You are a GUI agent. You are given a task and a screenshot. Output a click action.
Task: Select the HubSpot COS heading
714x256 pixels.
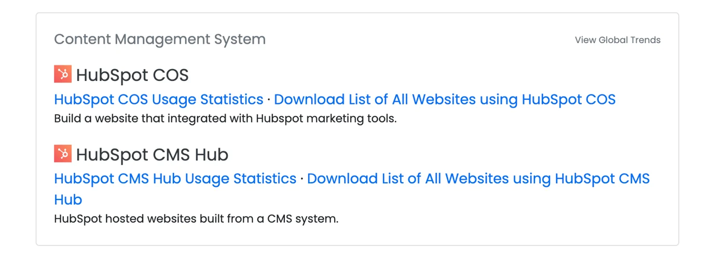click(132, 75)
